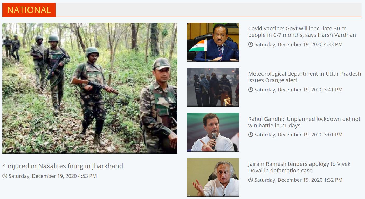Image resolution: width=365 pixels, height=199 pixels.
Task: Click the grey NATIONAL header bar
Action: pos(208,10)
